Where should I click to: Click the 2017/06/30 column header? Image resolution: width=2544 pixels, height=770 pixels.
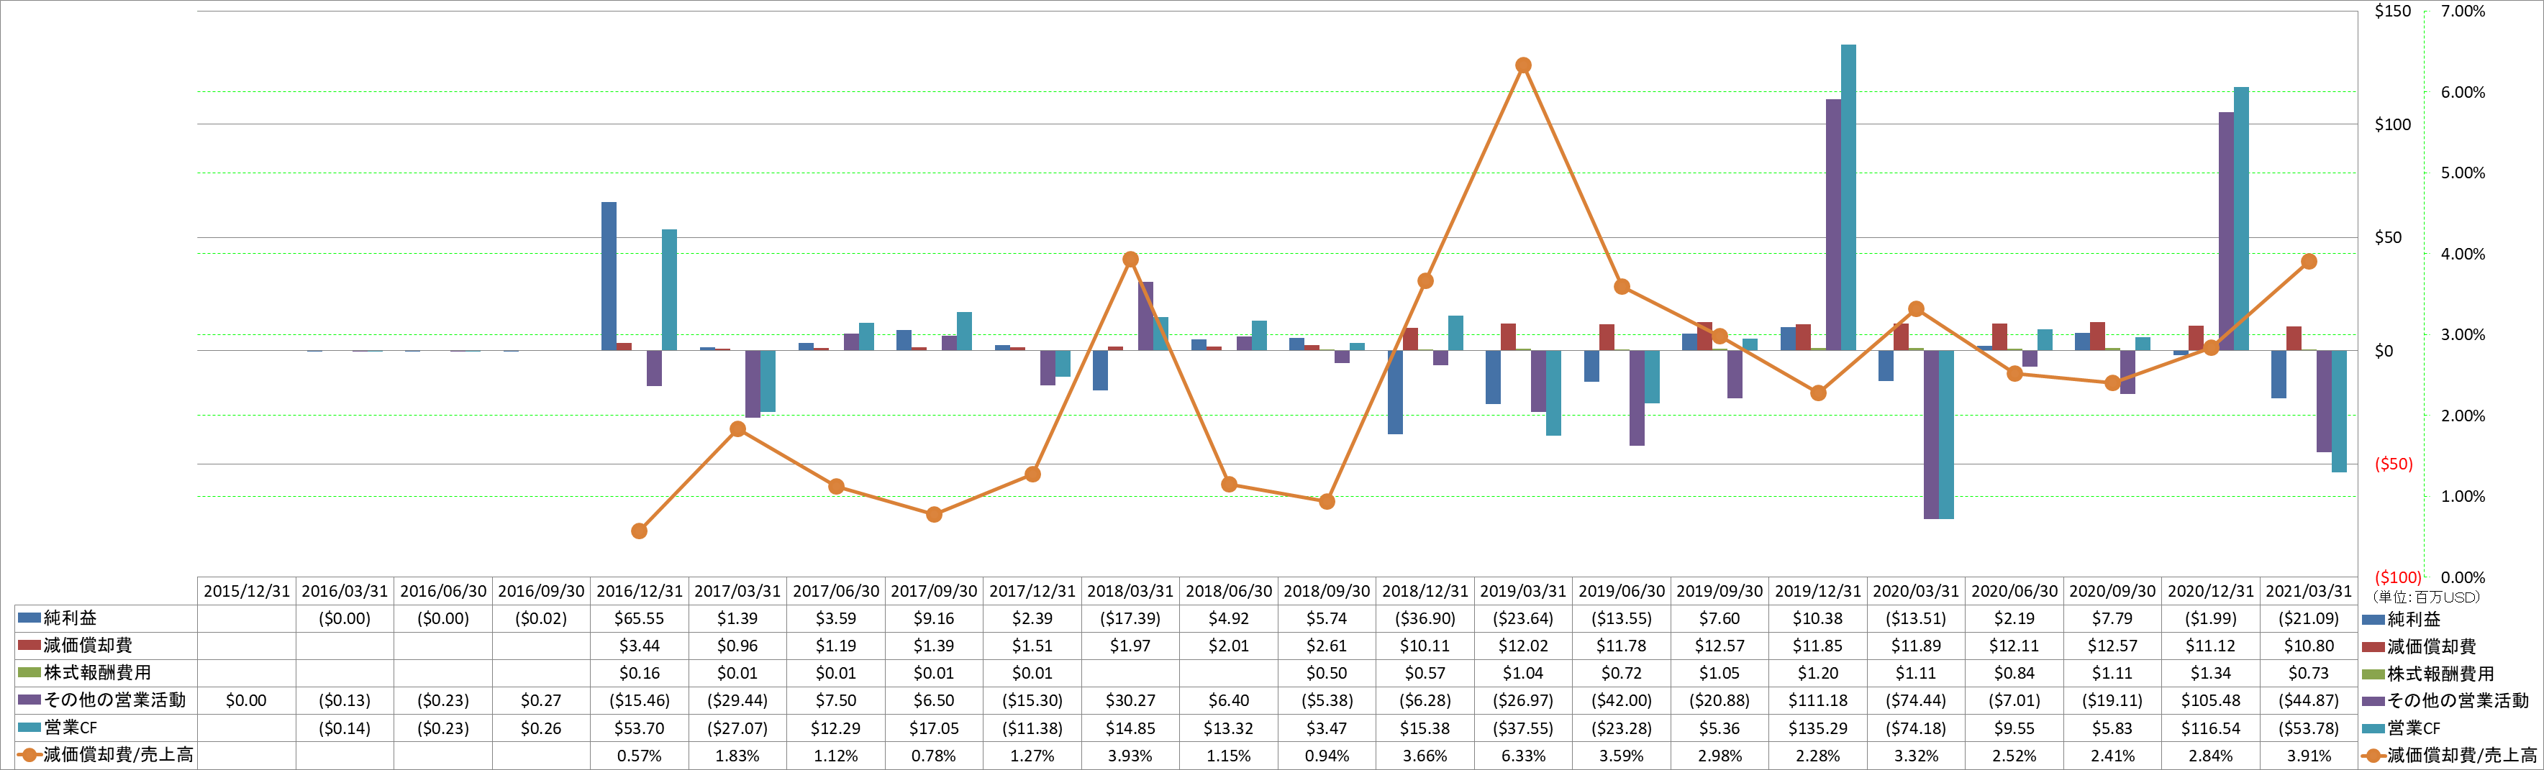[835, 591]
